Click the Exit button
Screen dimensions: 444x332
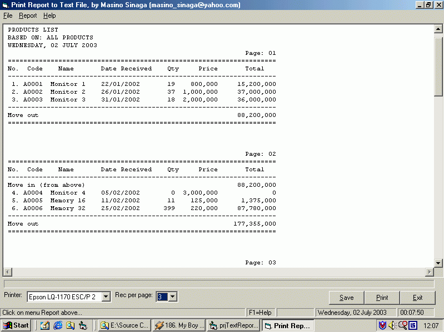[x=417, y=298]
